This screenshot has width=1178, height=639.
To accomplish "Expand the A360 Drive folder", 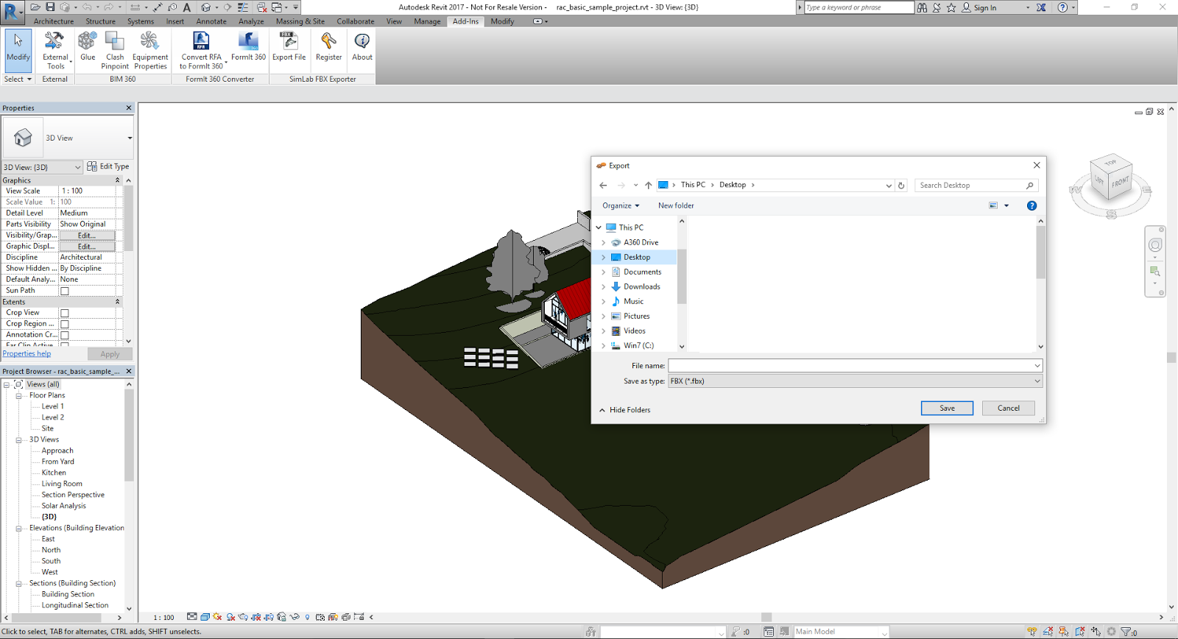I will (x=604, y=242).
